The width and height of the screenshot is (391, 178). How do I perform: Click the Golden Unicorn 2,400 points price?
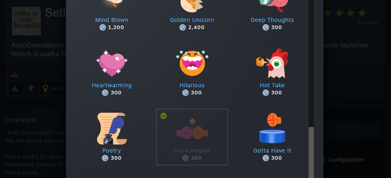[x=192, y=27]
